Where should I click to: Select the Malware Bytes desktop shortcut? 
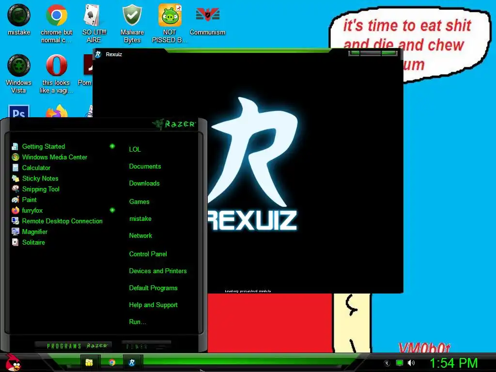[x=132, y=23]
